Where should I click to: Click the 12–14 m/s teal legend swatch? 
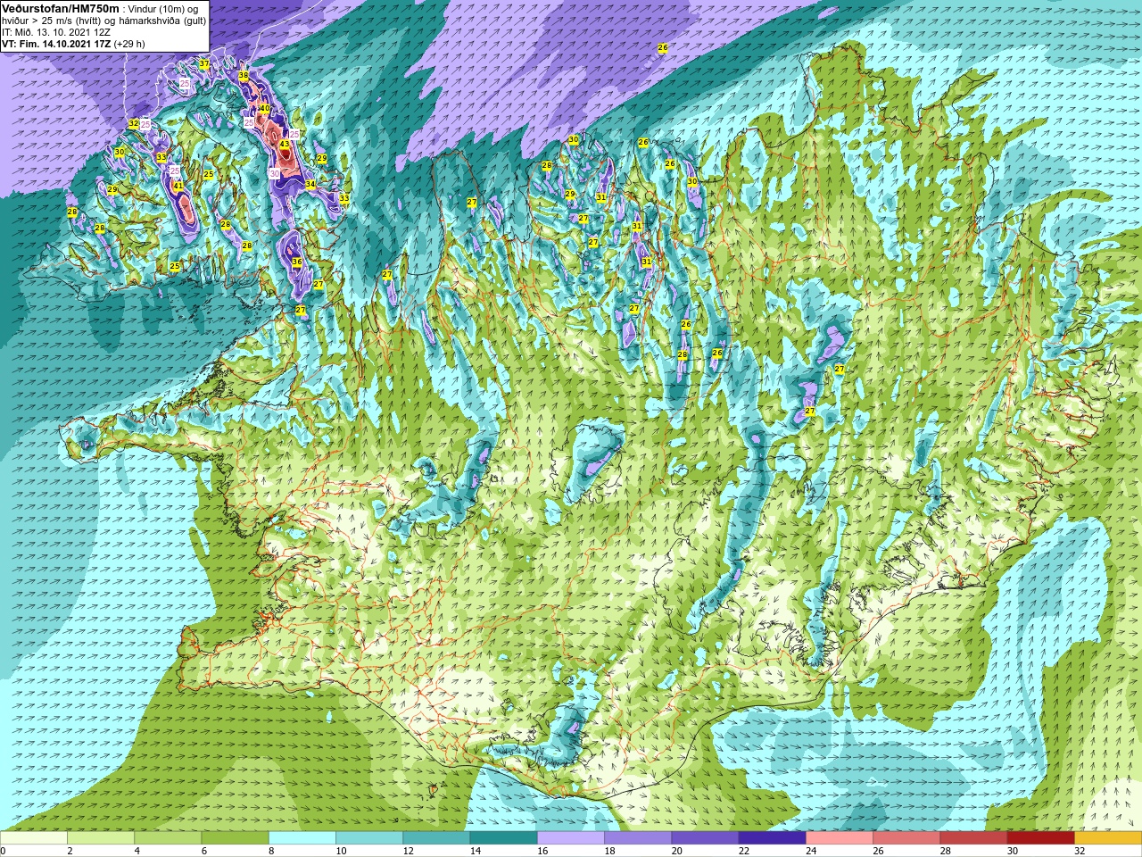point(436,838)
